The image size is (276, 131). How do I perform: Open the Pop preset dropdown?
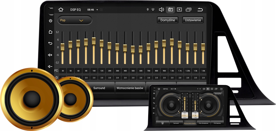74,20
